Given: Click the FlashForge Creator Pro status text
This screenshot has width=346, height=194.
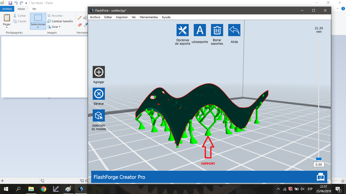Looking at the screenshot, I should 119,177.
